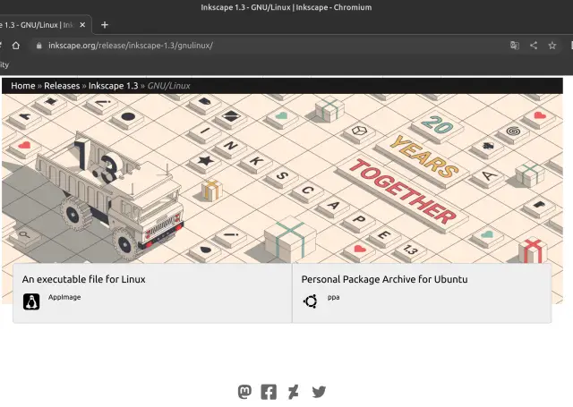The width and height of the screenshot is (573, 407).
Task: Select 'Personal Package Archive for Ubuntu' card
Action: coord(422,293)
